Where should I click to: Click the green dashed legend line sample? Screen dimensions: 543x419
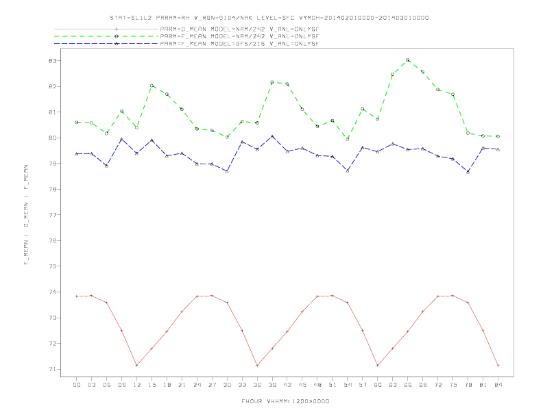[106, 36]
